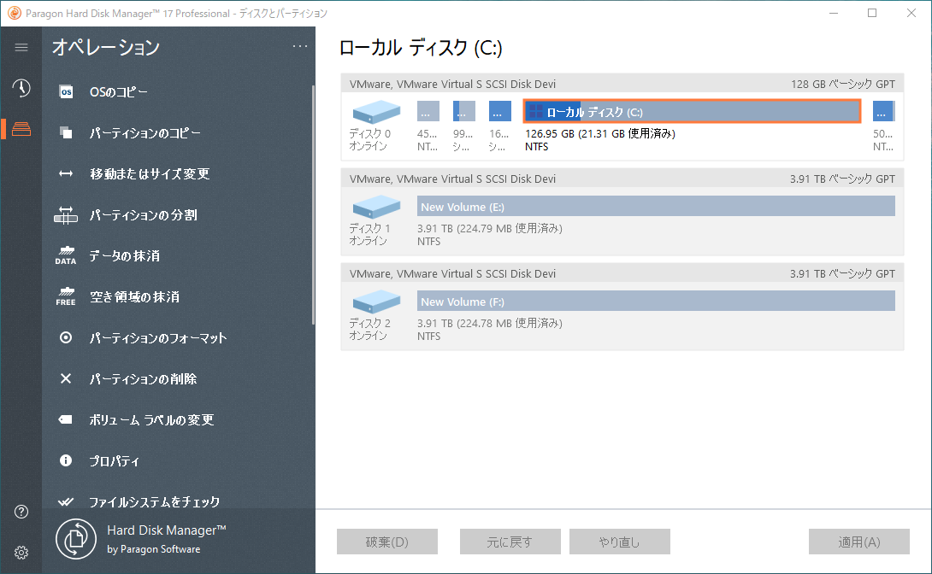Click 3.91 TB (224.78 MB 使用済み) text
The height and width of the screenshot is (574, 932).
click(489, 324)
